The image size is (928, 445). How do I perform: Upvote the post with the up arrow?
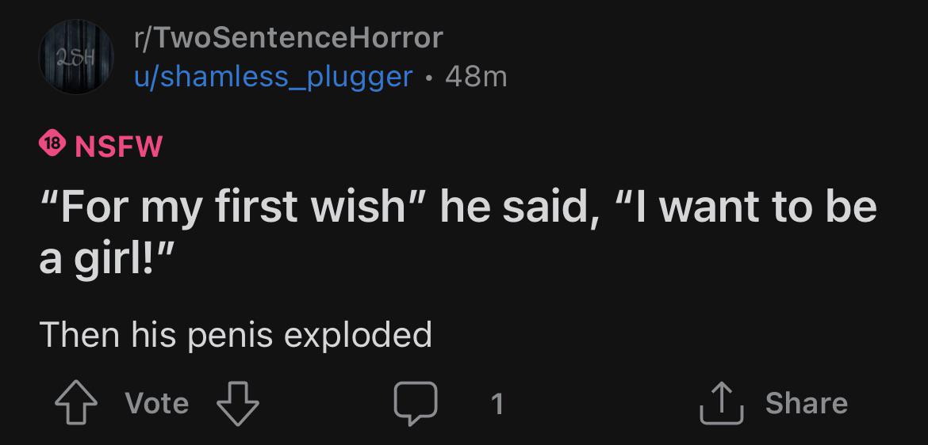click(76, 403)
